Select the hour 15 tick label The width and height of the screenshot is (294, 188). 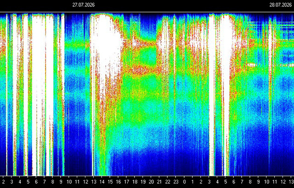click(x=110, y=182)
